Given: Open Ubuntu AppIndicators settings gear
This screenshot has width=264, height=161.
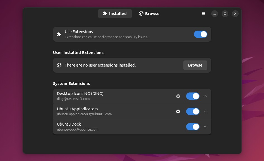Looking at the screenshot, I should (178, 111).
